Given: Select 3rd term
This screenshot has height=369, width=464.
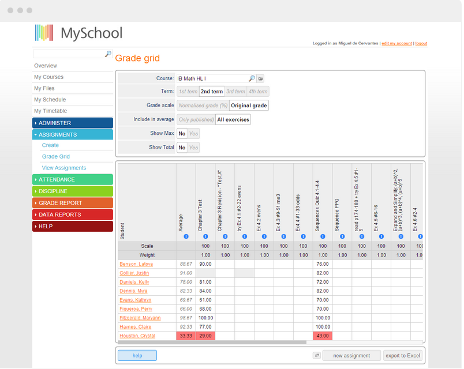Looking at the screenshot, I should [x=235, y=92].
